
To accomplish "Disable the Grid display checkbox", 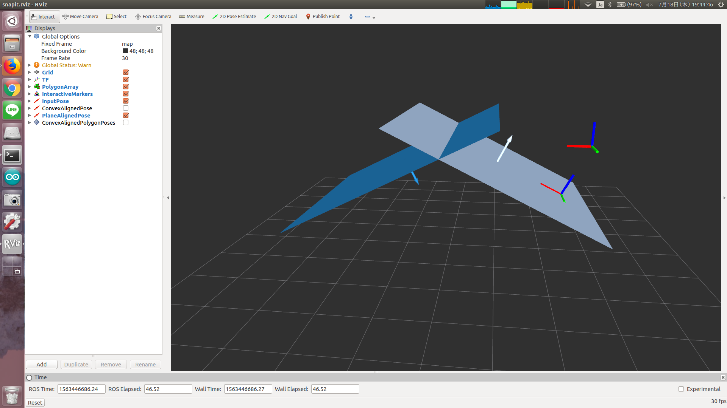I will pos(126,73).
